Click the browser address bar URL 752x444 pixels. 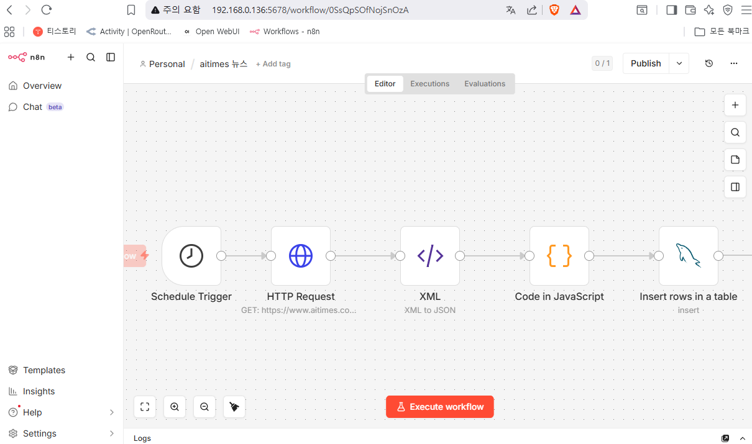tap(310, 10)
